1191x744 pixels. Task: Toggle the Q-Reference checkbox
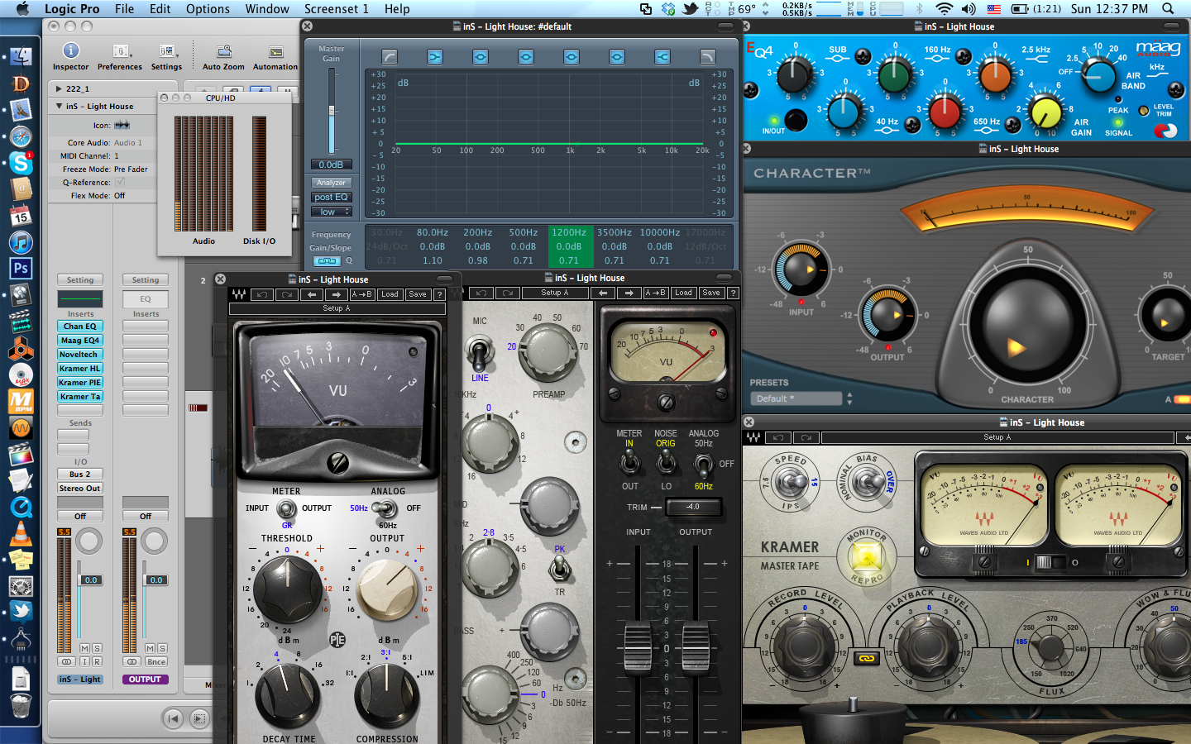120,182
